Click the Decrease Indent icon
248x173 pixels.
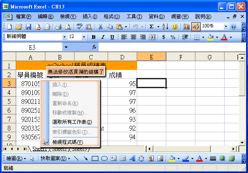click(185, 37)
